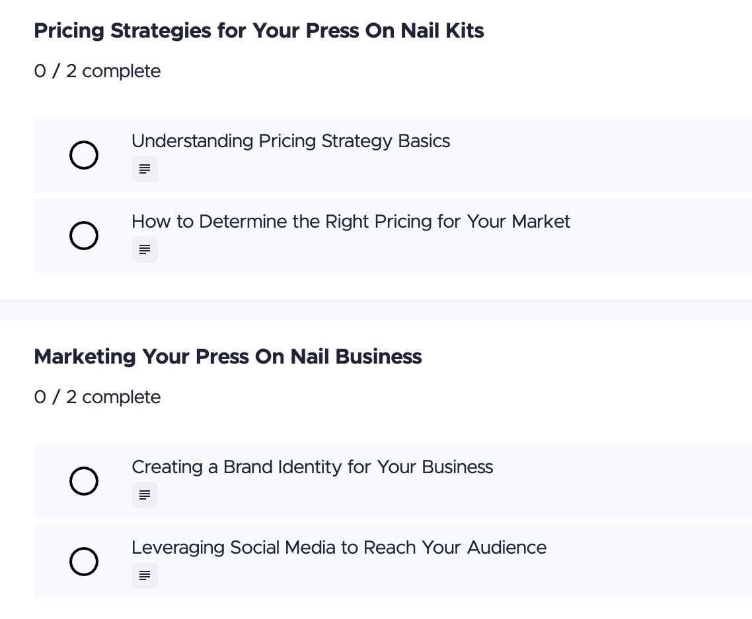
Task: Toggle the completion circle next to Leveraging Social Media
Action: pyautogui.click(x=84, y=562)
